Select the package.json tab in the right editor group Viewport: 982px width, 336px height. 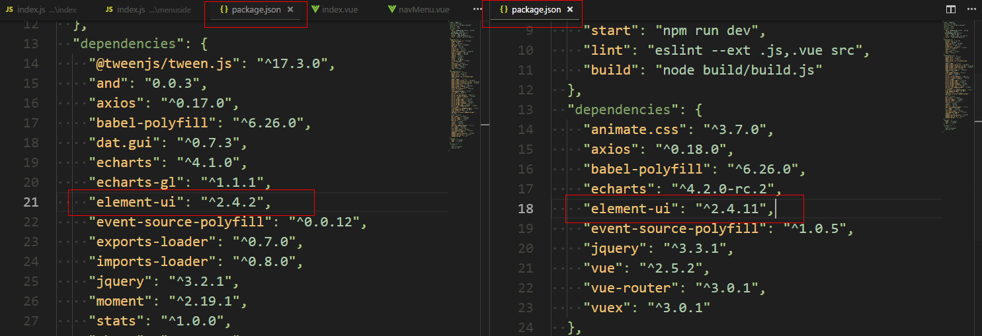pos(536,10)
